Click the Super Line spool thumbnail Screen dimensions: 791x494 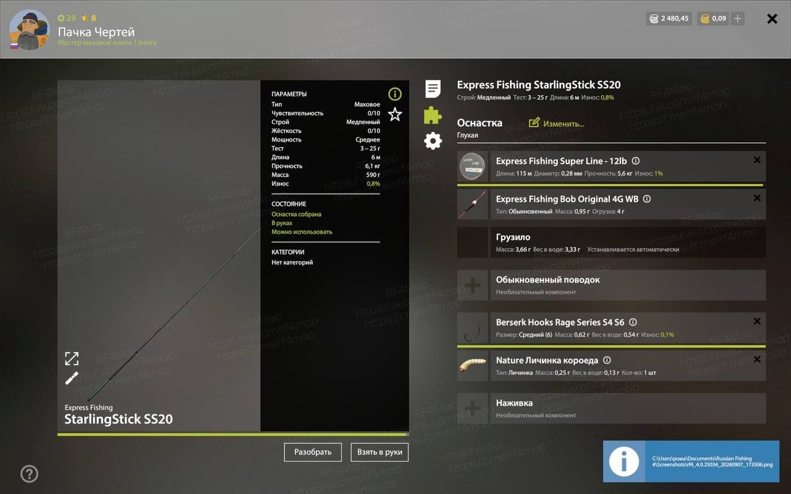coord(473,167)
